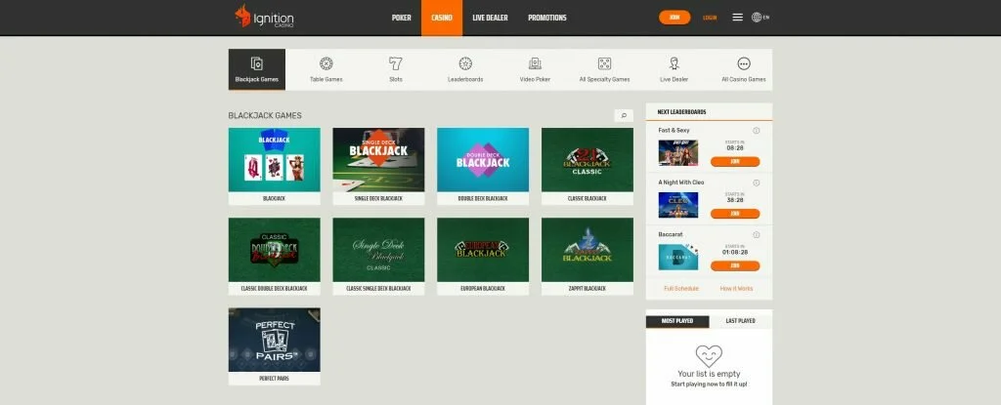Open the All Specialty Games dice icon
The image size is (1001, 405).
pyautogui.click(x=604, y=63)
